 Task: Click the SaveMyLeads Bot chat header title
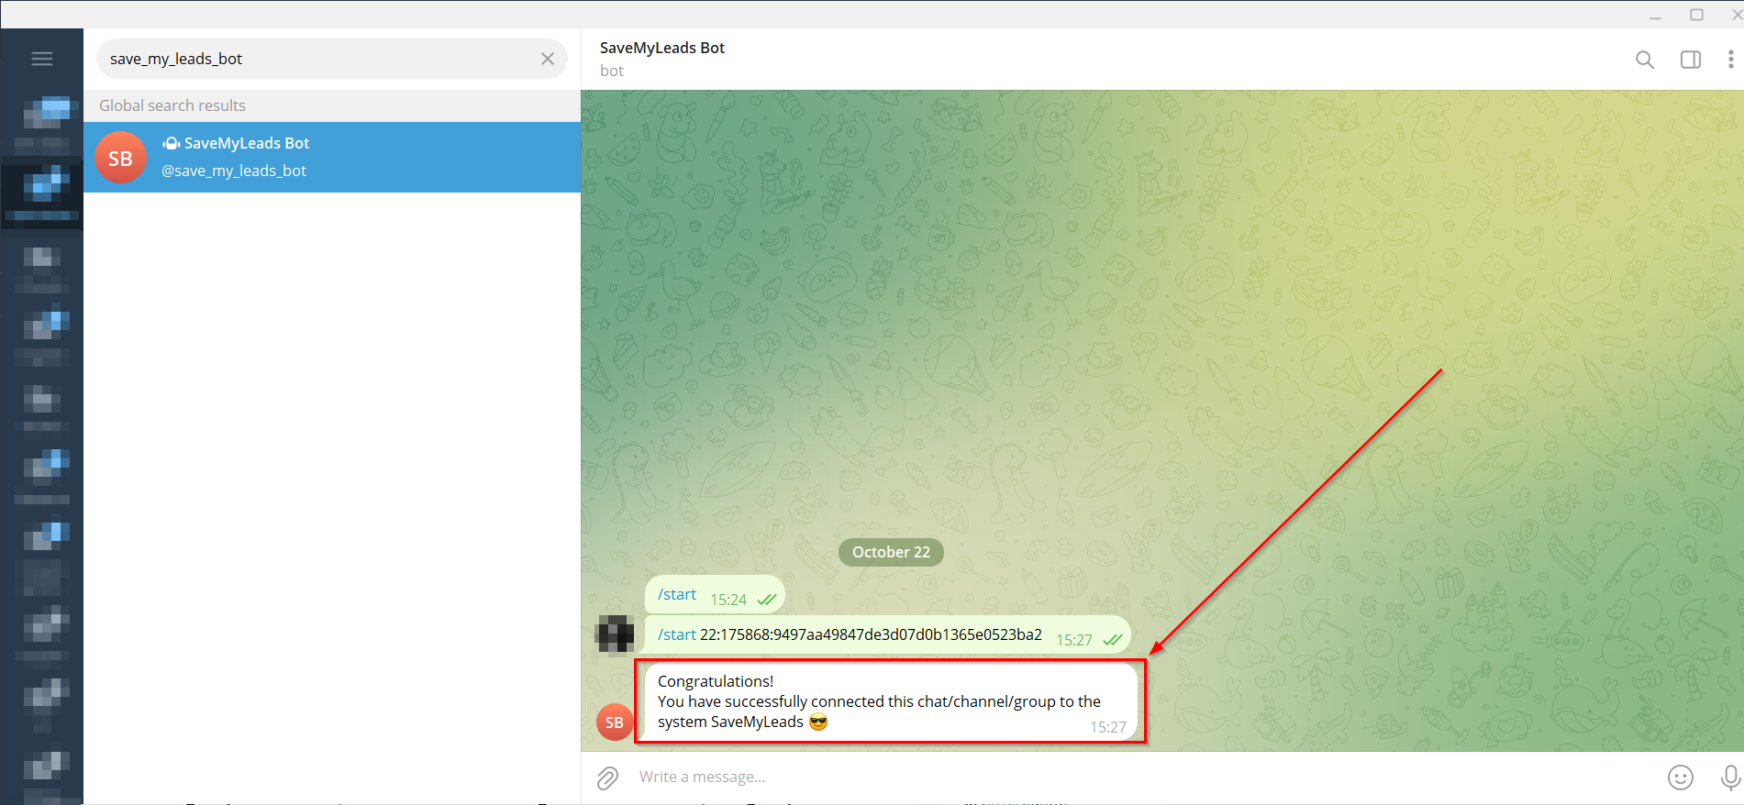pos(662,48)
